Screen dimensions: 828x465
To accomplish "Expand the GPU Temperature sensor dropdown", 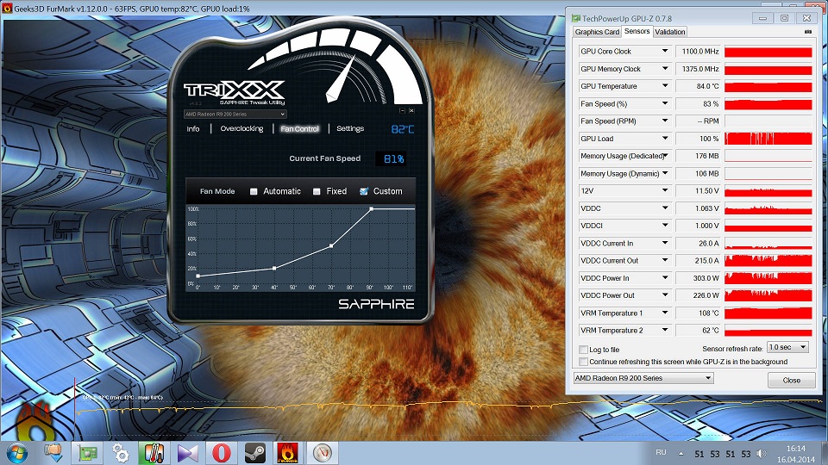I will 665,86.
